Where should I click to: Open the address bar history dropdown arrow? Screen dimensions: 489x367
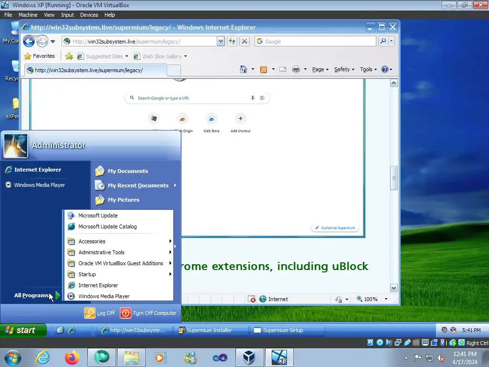tap(221, 41)
